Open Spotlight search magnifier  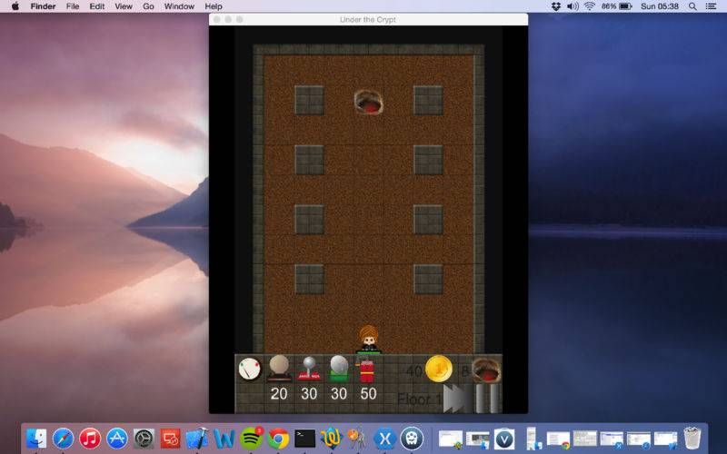(x=692, y=6)
